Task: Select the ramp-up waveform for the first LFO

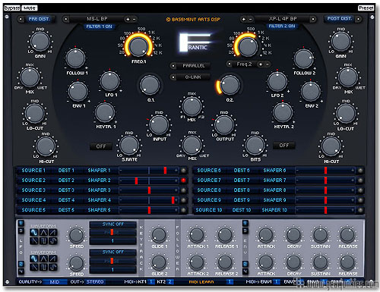Action: [52, 233]
